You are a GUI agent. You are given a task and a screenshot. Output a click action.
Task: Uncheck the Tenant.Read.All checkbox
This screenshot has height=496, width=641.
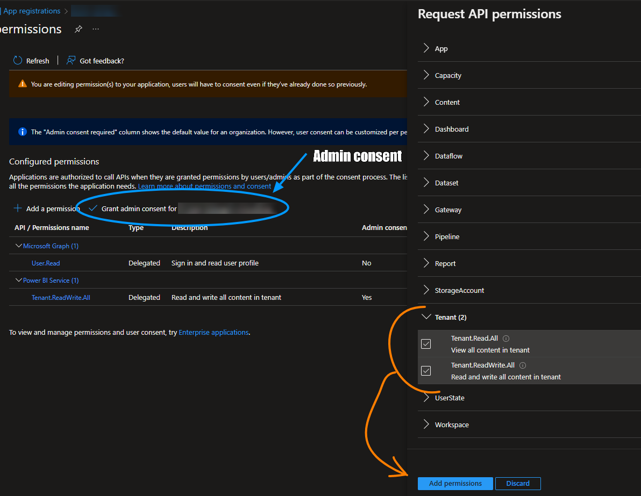[426, 344]
